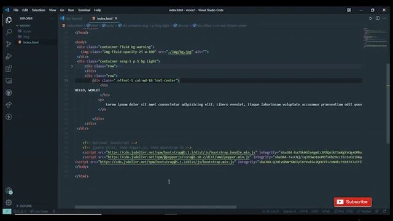Open the Selection menu
Screen dimensions: 393x221
38,10
